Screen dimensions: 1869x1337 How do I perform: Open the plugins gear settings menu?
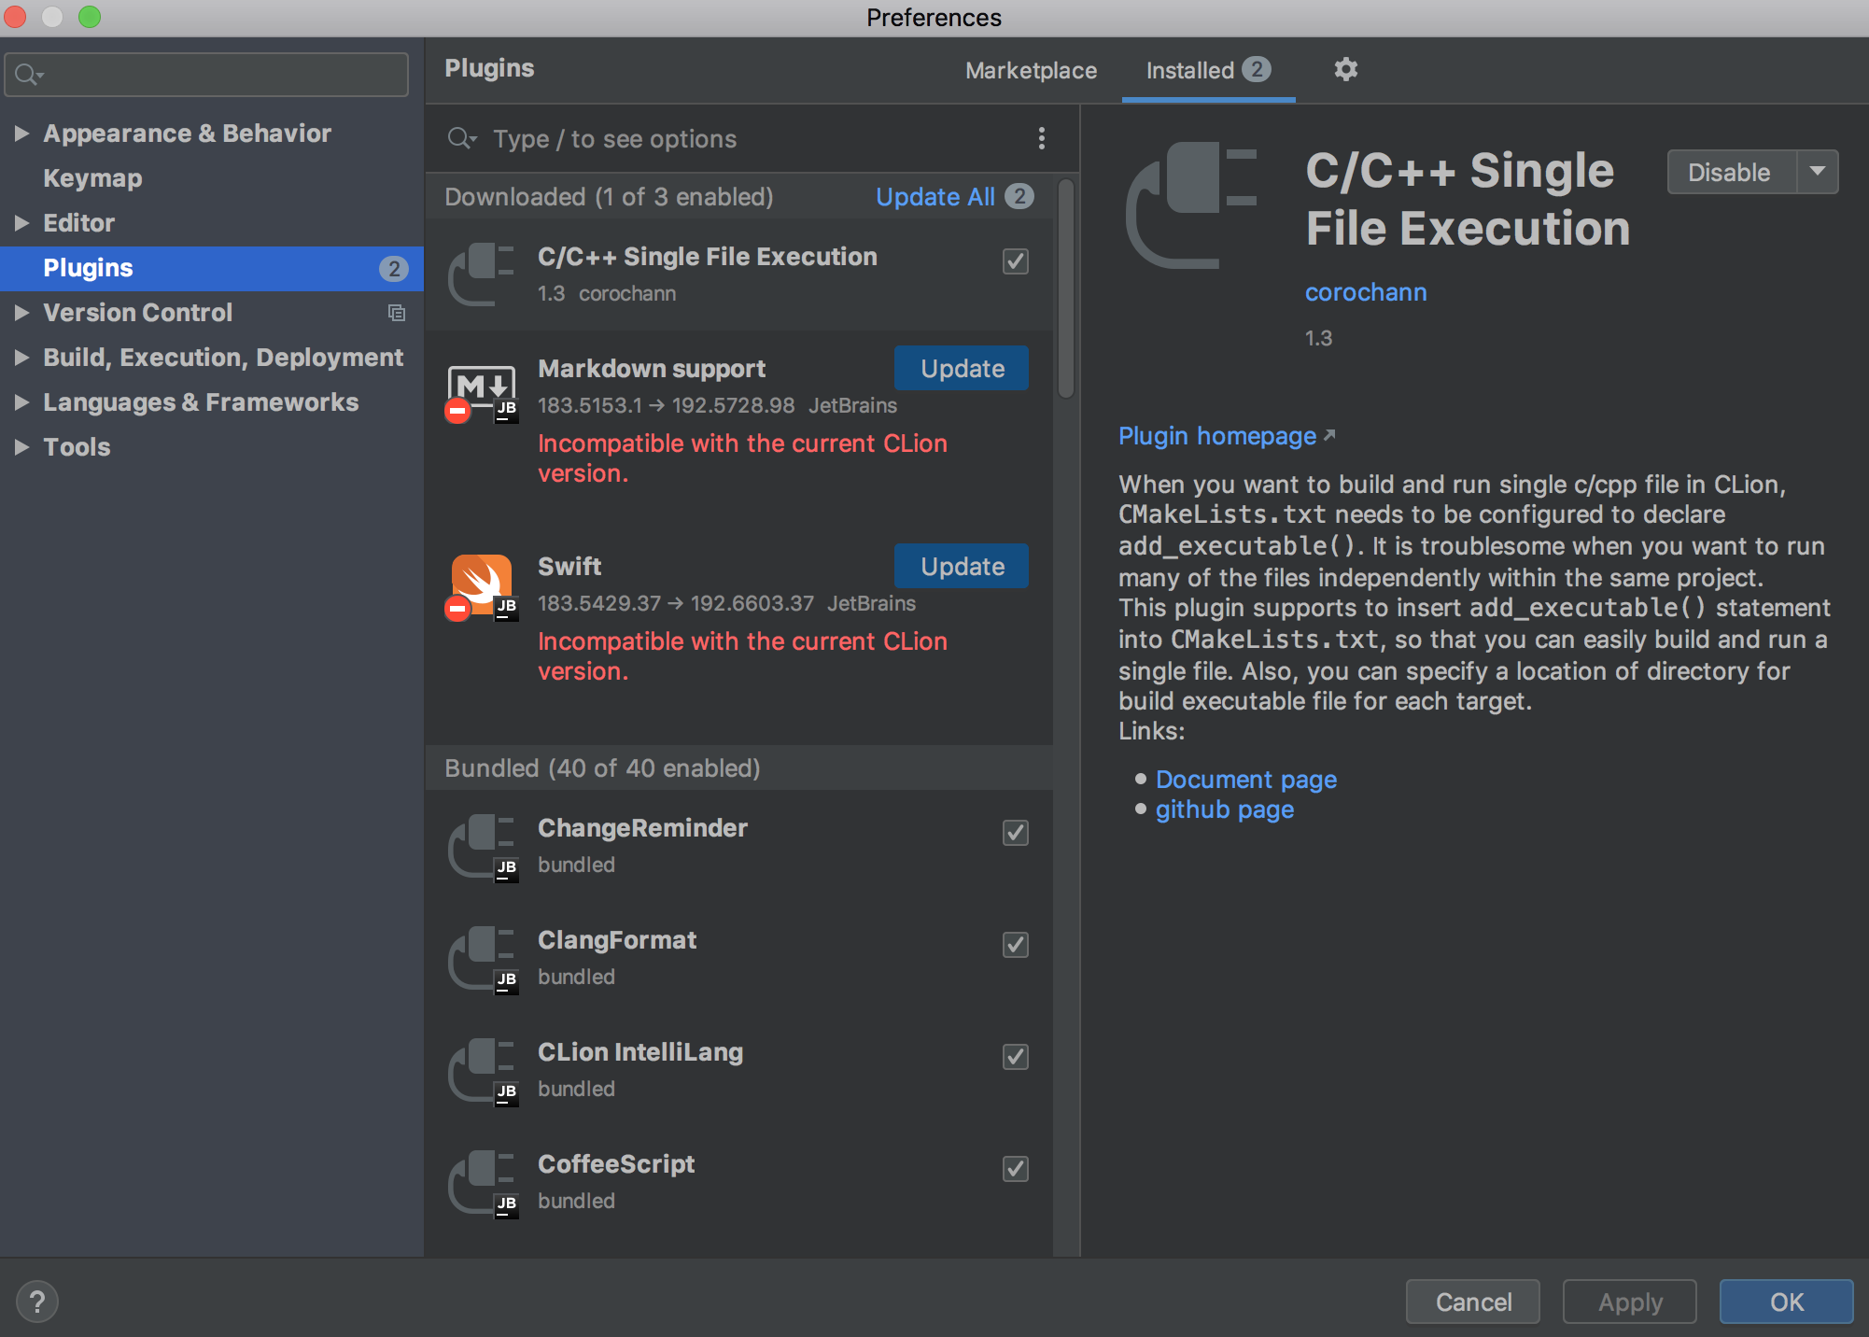click(x=1345, y=69)
